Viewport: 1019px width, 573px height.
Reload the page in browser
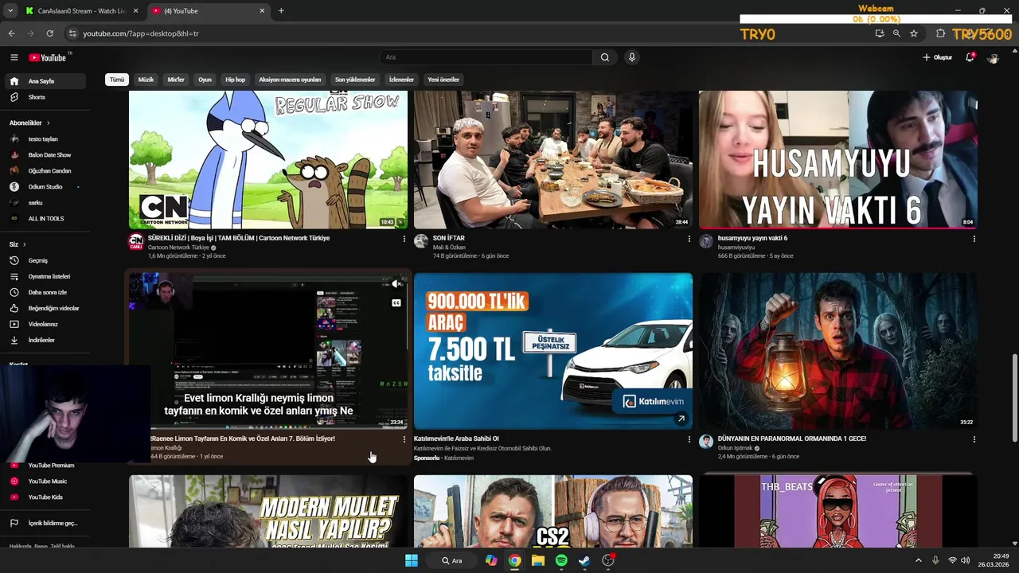coord(49,33)
